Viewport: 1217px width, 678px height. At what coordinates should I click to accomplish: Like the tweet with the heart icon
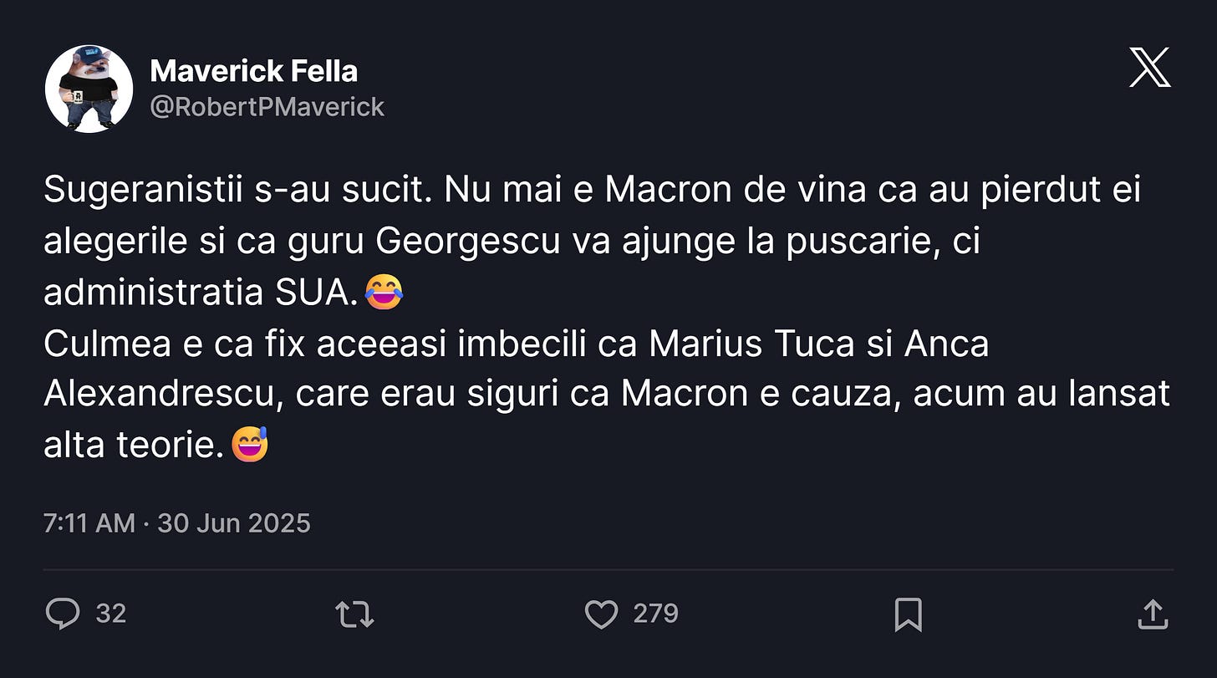[601, 614]
